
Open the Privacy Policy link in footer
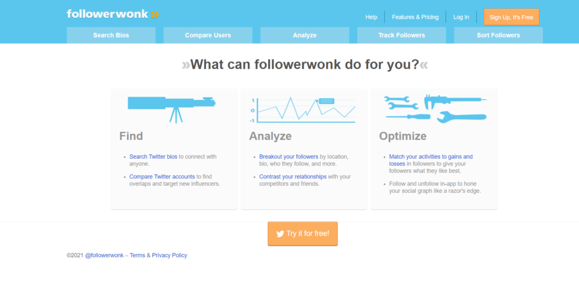click(x=169, y=255)
